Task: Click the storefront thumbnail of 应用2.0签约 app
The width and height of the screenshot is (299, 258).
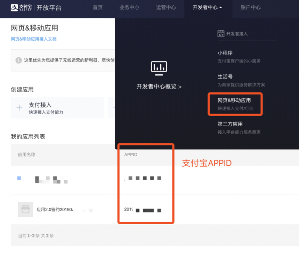Action: [25, 209]
